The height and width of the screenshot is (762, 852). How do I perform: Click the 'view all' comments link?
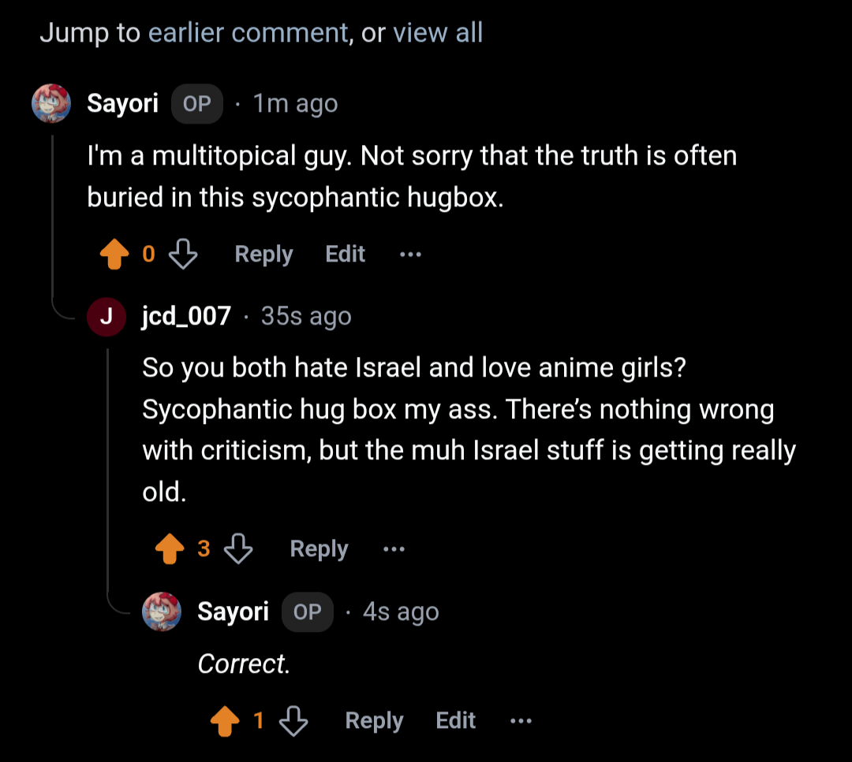[438, 33]
